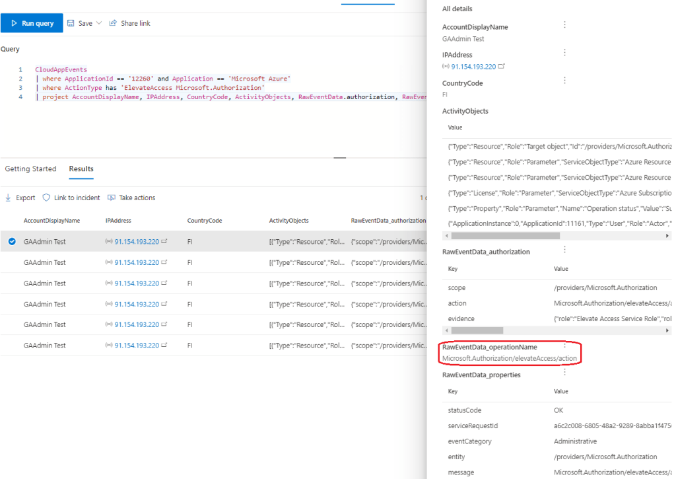Select the Results tab
Screen dimensions: 676x479
pos(81,169)
